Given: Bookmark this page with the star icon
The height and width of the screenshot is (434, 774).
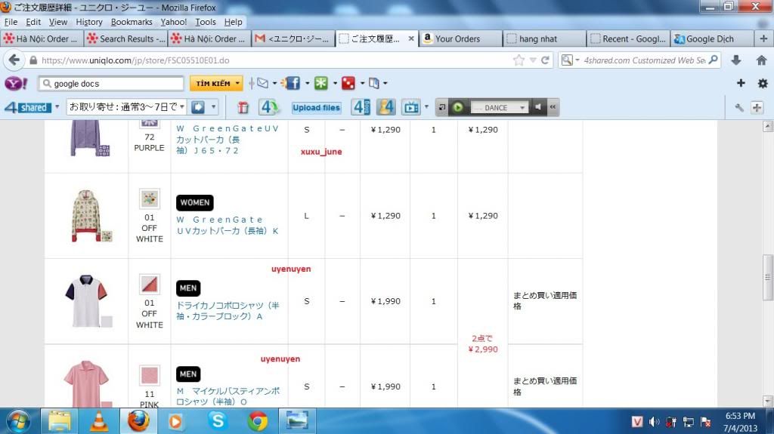Looking at the screenshot, I should [x=519, y=60].
